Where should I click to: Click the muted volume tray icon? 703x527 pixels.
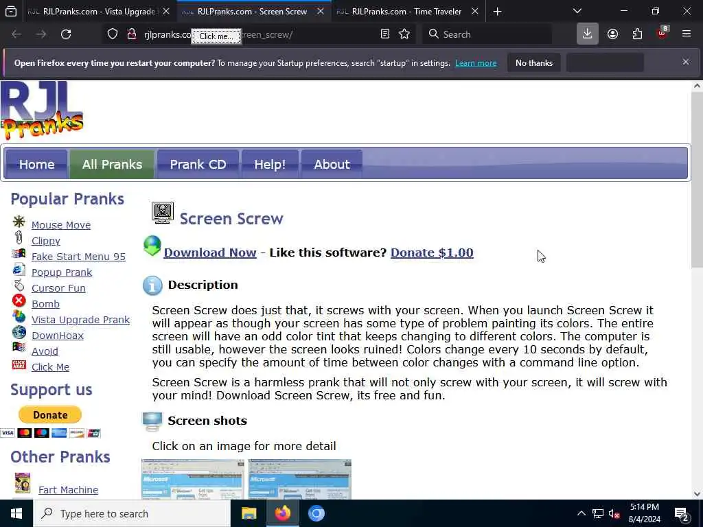pos(614,513)
